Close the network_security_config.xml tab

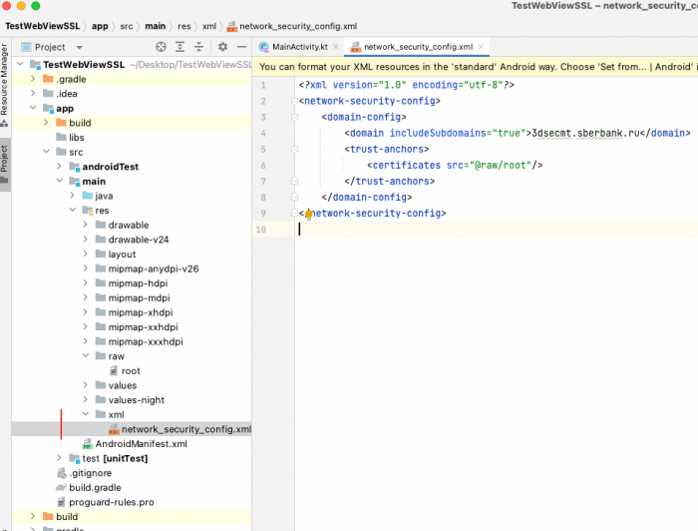[481, 47]
